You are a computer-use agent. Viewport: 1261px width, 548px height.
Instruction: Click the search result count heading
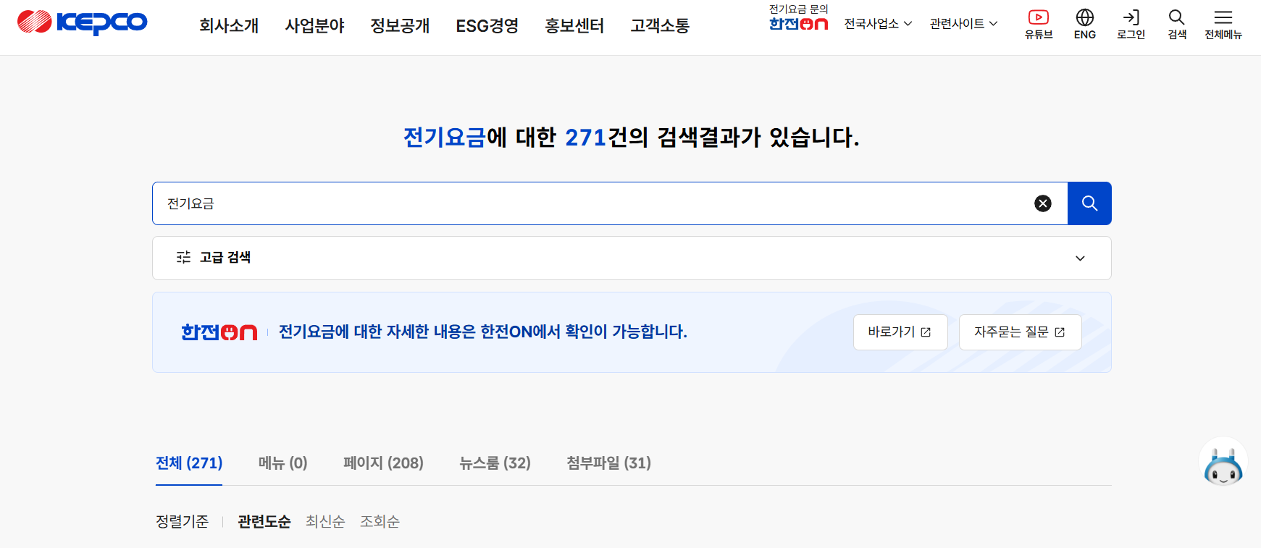click(x=631, y=137)
